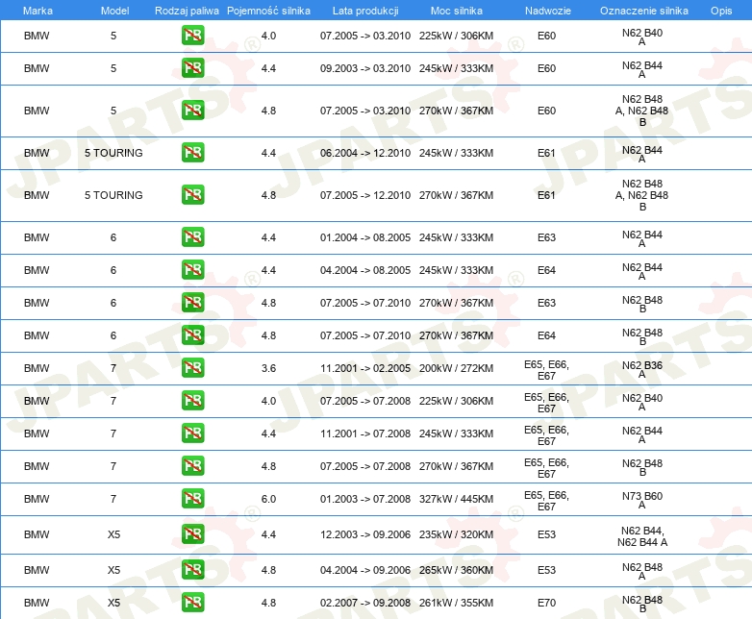The width and height of the screenshot is (752, 619).
Task: Click fuel icon in the X5 4.4 E53 row
Action: (192, 533)
